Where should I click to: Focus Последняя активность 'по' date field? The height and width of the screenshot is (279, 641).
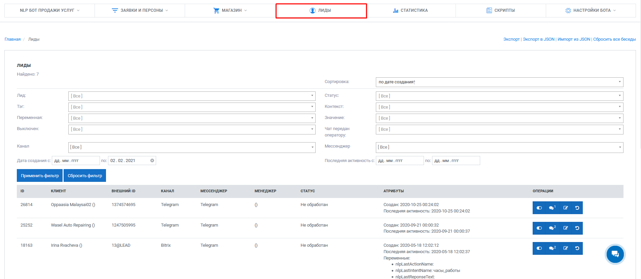pos(456,161)
